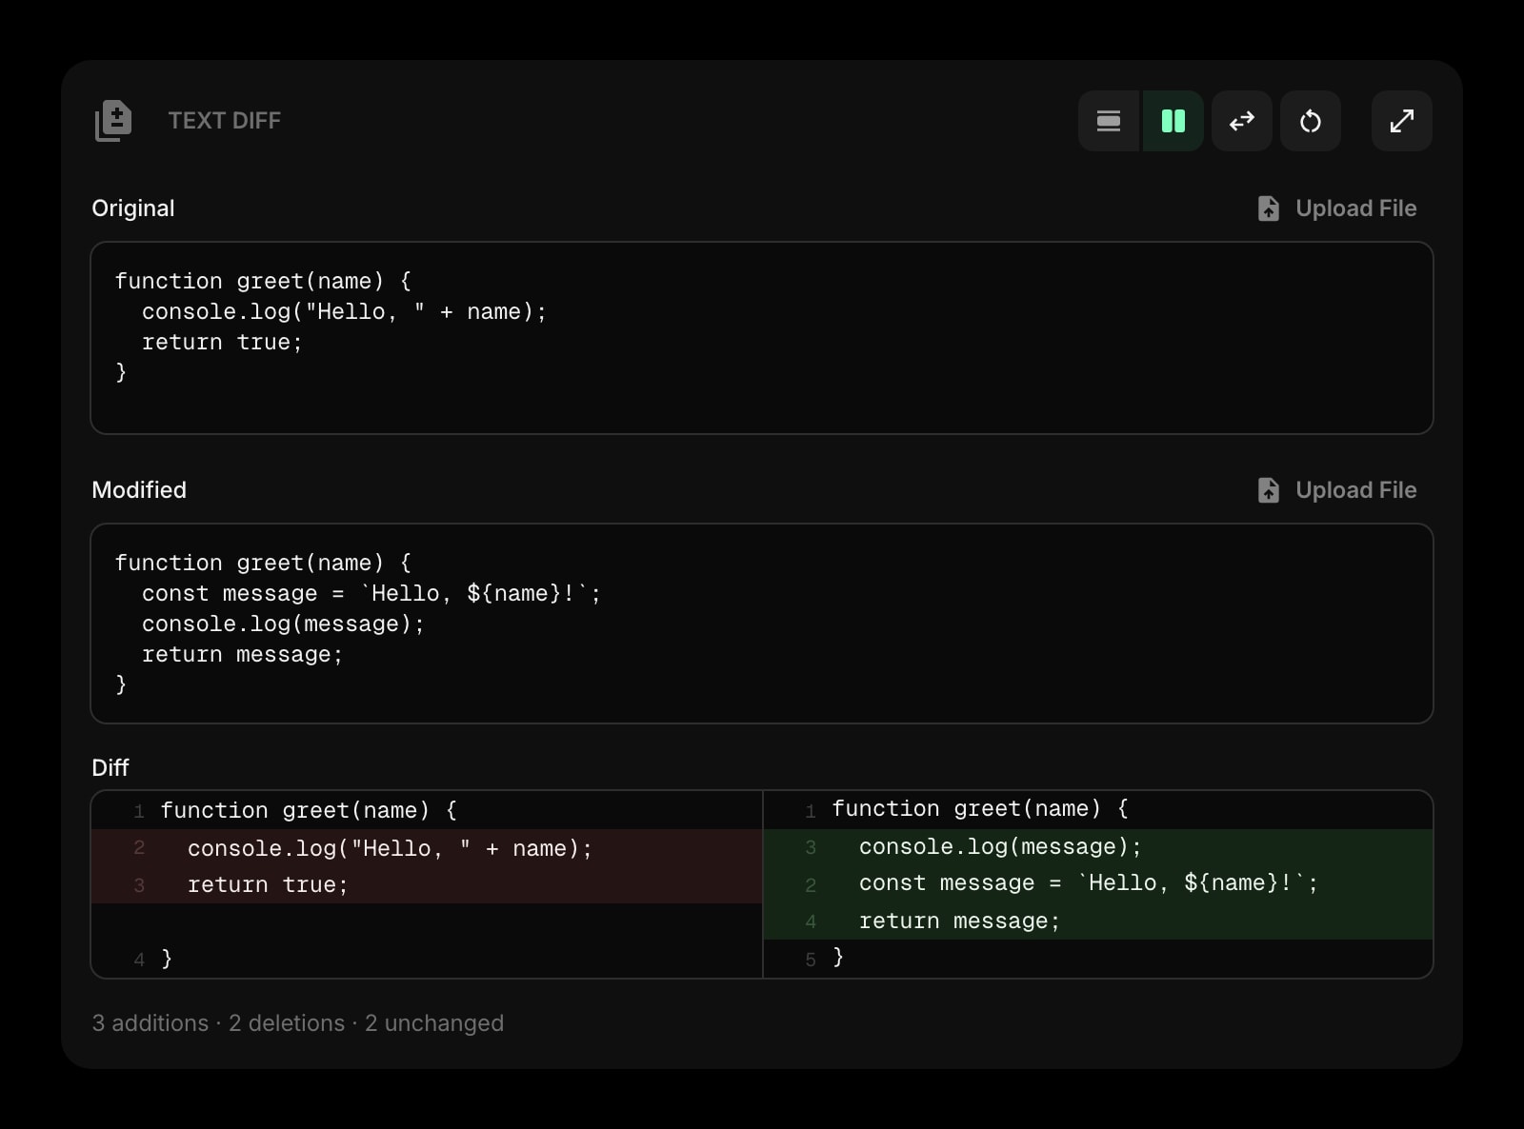Switch to unified stacked diff view
This screenshot has width=1524, height=1129.
[x=1108, y=121]
